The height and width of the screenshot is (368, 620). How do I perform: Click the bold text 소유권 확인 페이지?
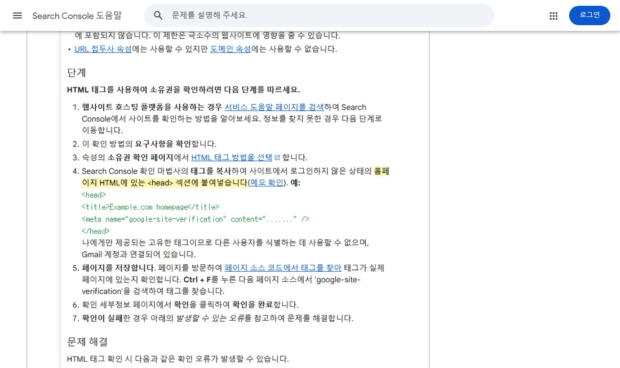140,157
